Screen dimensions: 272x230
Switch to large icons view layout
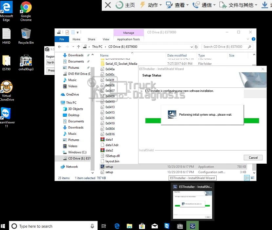[252, 178]
